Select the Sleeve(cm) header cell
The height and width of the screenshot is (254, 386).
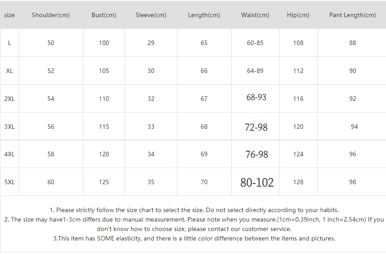pyautogui.click(x=151, y=15)
